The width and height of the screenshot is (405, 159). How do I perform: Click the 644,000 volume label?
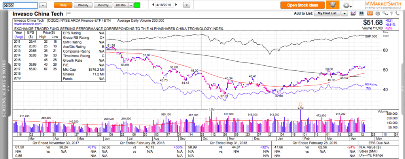(341, 114)
